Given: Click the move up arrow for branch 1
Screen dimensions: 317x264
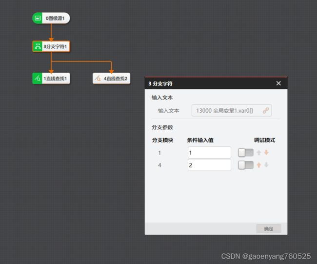Looking at the screenshot, I should click(x=259, y=153).
